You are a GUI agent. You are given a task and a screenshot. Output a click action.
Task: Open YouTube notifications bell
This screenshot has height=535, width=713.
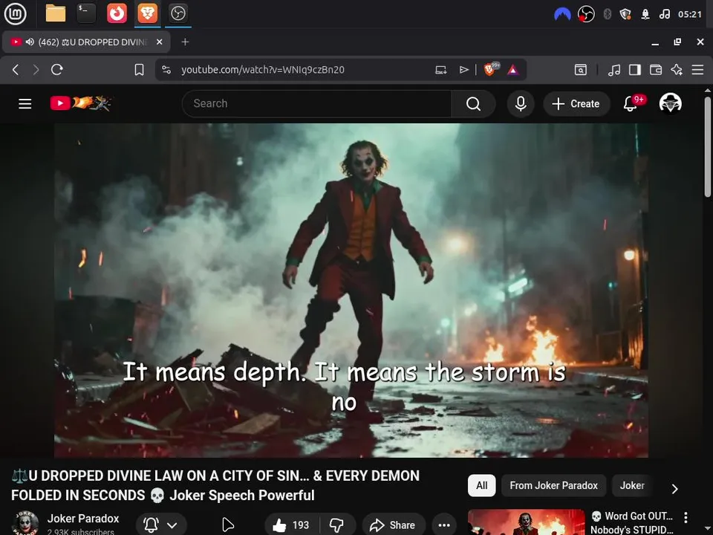tap(631, 104)
